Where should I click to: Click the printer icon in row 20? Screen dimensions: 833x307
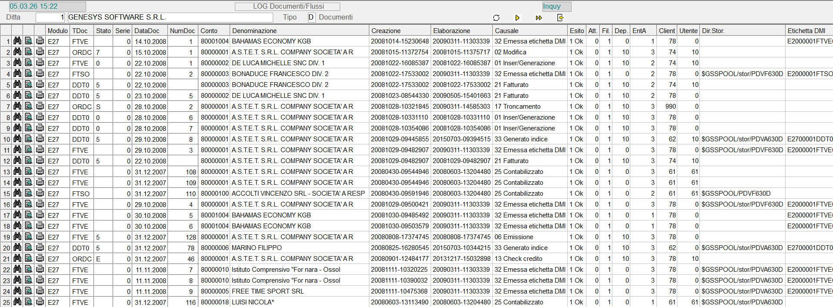click(40, 247)
